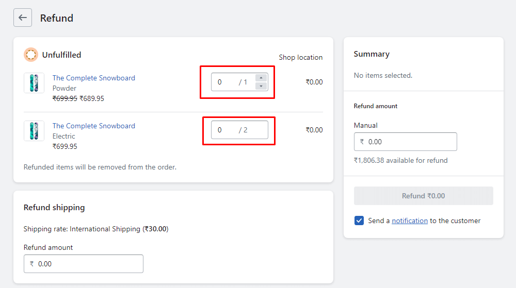Click the Refund page heading

click(57, 18)
